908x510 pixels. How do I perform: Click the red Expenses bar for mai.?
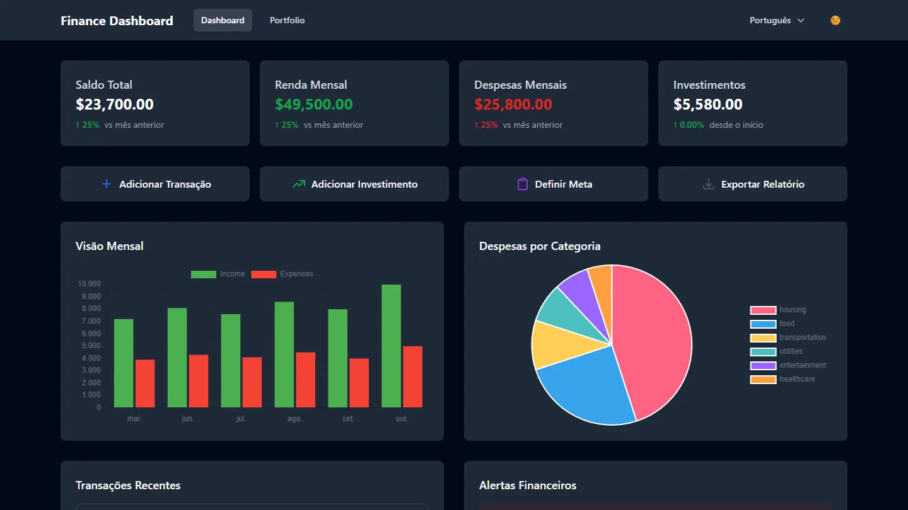pyautogui.click(x=145, y=383)
